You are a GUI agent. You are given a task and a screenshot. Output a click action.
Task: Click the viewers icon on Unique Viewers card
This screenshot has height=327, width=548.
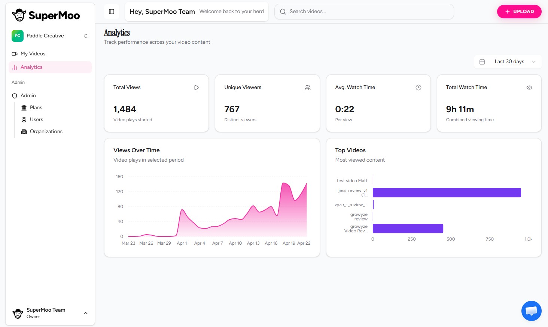[x=307, y=87]
